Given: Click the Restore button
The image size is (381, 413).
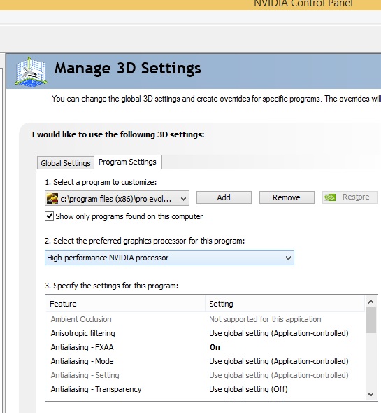Looking at the screenshot, I should (350, 197).
